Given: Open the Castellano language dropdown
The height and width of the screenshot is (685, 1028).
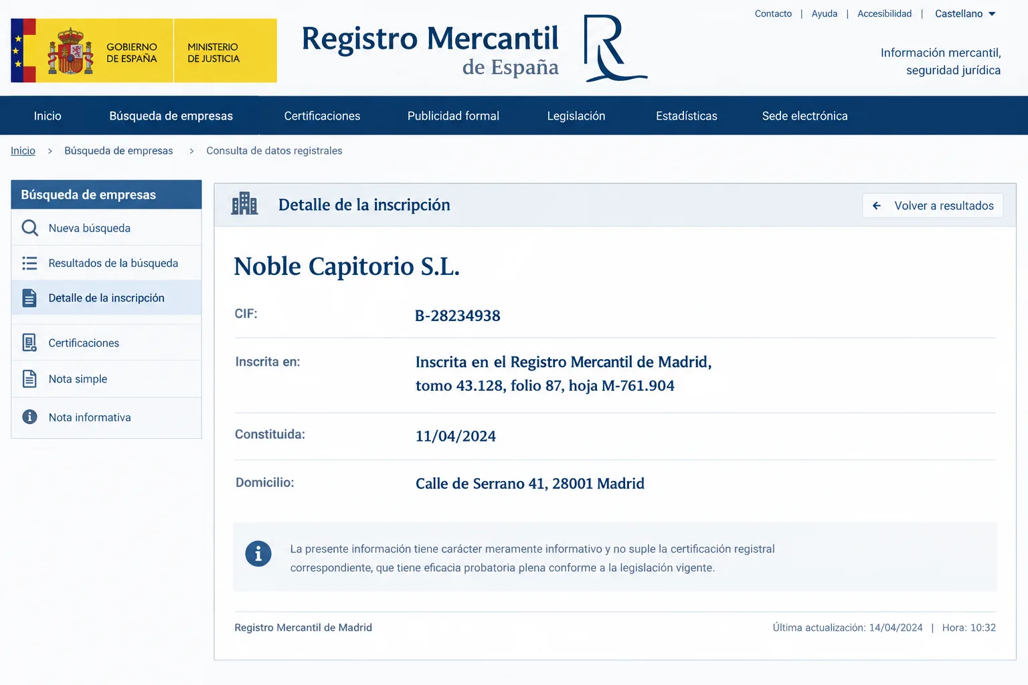Looking at the screenshot, I should 965,13.
